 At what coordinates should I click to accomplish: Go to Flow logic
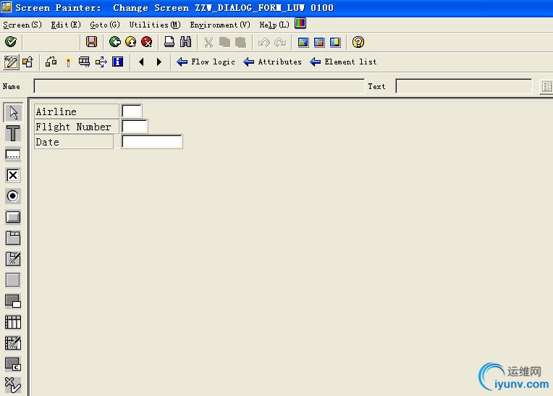pyautogui.click(x=206, y=62)
